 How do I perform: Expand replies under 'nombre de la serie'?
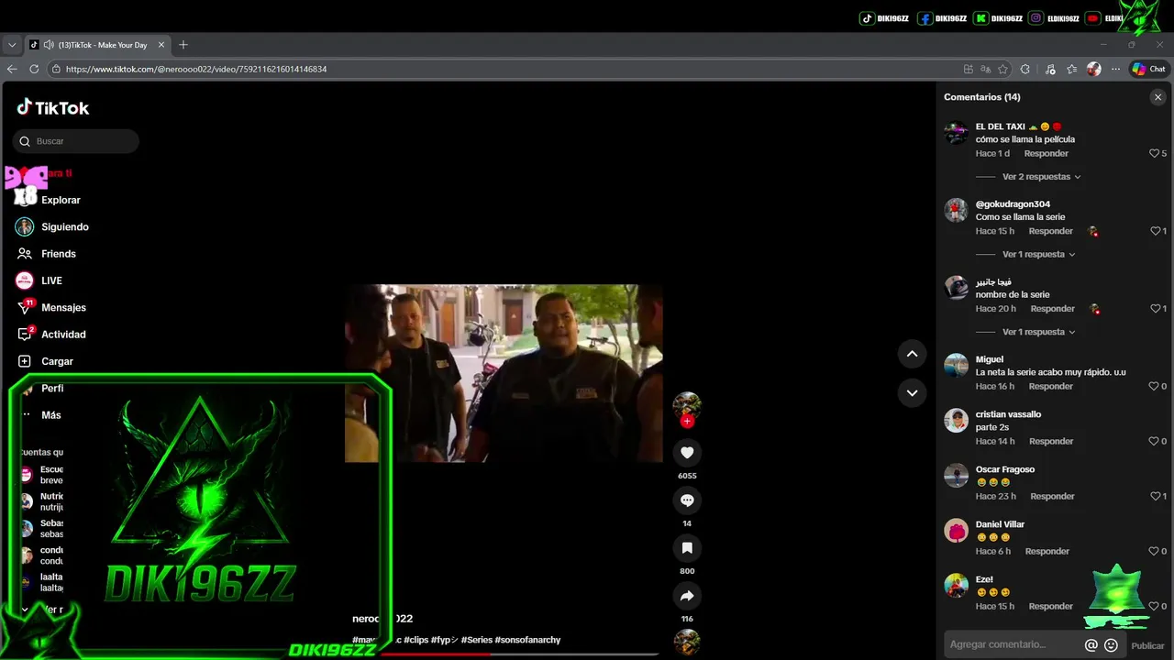1038,332
